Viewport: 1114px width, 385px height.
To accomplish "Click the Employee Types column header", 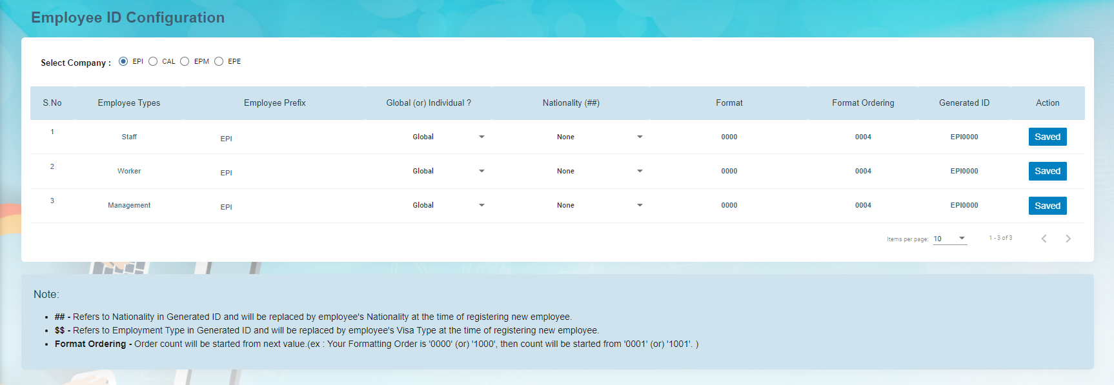I will [x=129, y=103].
